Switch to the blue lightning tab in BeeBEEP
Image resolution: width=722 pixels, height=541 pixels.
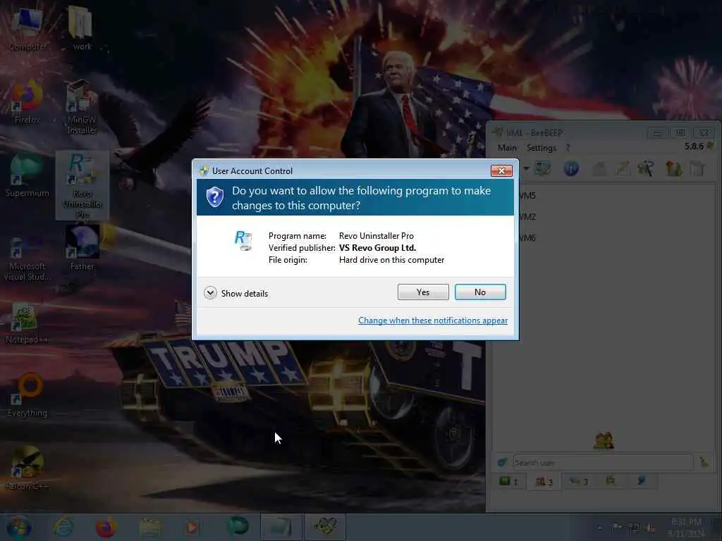tap(641, 480)
